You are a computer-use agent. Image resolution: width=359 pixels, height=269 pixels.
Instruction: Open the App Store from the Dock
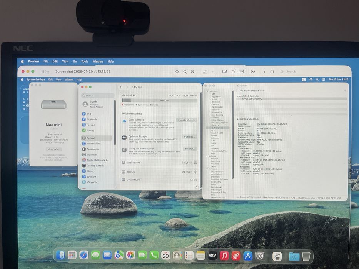click(248, 256)
